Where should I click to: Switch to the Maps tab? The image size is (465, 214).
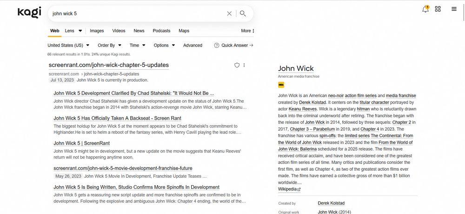pyautogui.click(x=184, y=31)
